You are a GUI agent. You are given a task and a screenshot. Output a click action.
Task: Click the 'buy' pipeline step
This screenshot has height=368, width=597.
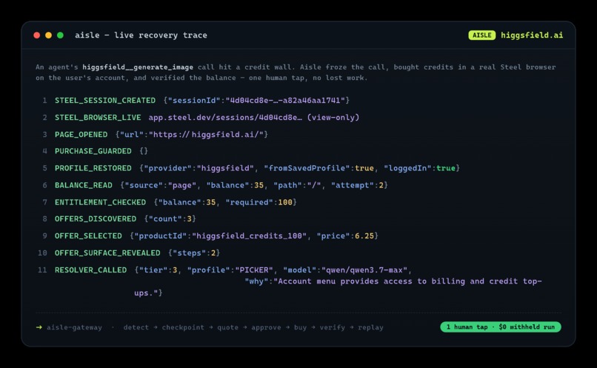(300, 327)
